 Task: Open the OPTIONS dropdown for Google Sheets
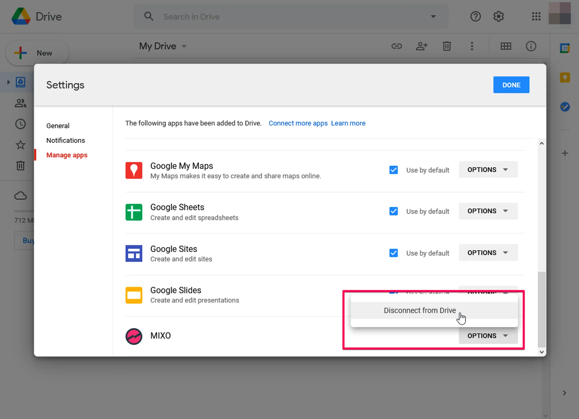[x=488, y=211]
